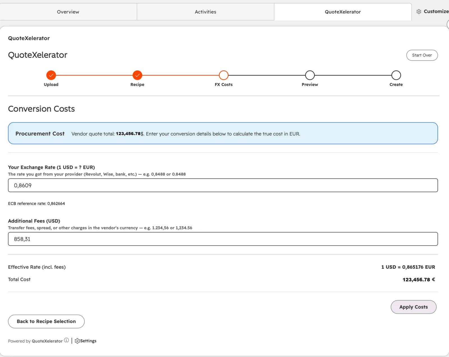Open Settings gear icon in footer
Image resolution: width=449 pixels, height=357 pixels.
pyautogui.click(x=77, y=341)
